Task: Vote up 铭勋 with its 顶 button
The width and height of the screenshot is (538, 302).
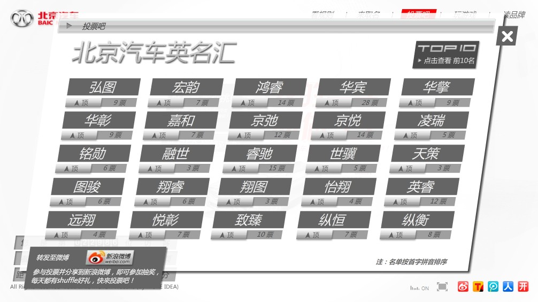Action: 73,168
